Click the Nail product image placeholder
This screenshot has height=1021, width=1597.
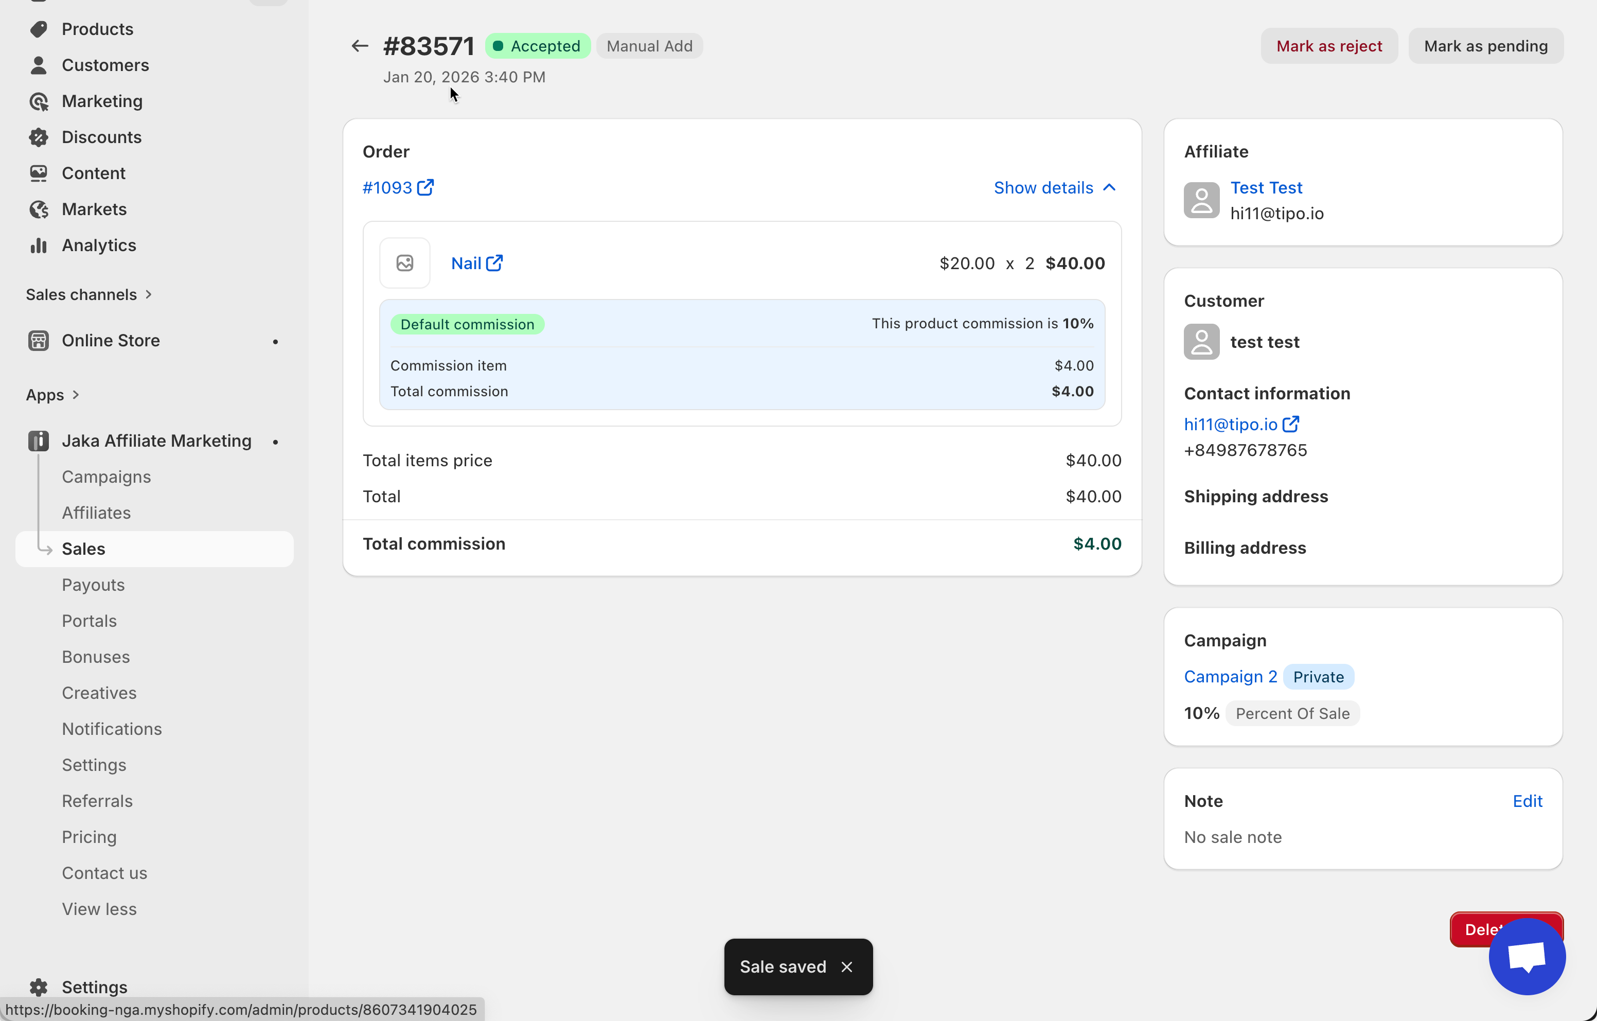(x=404, y=263)
